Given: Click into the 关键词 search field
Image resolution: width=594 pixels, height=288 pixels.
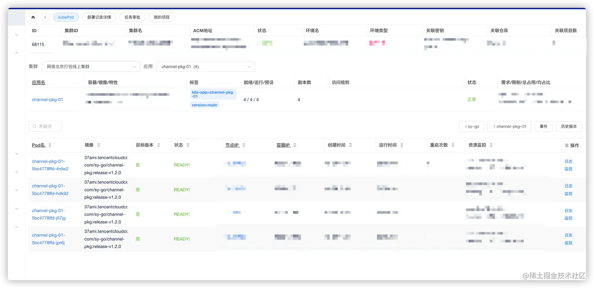Looking at the screenshot, I should coord(45,127).
